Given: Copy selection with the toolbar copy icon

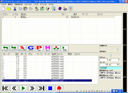Looking at the screenshot, I should tap(20, 9).
